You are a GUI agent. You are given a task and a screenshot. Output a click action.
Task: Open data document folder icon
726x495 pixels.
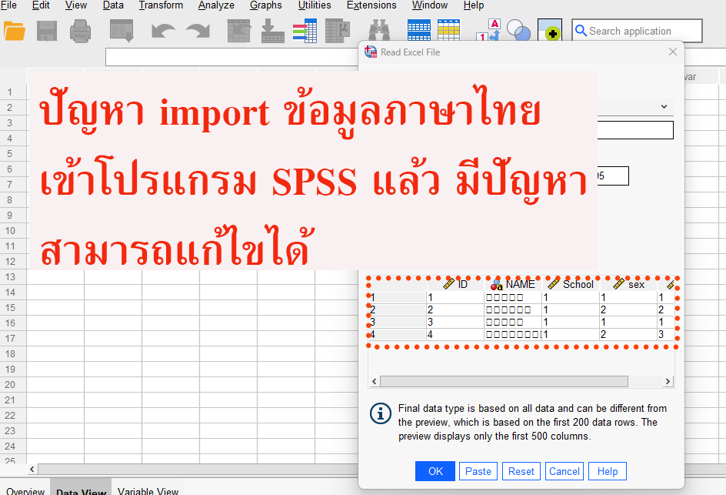15,31
